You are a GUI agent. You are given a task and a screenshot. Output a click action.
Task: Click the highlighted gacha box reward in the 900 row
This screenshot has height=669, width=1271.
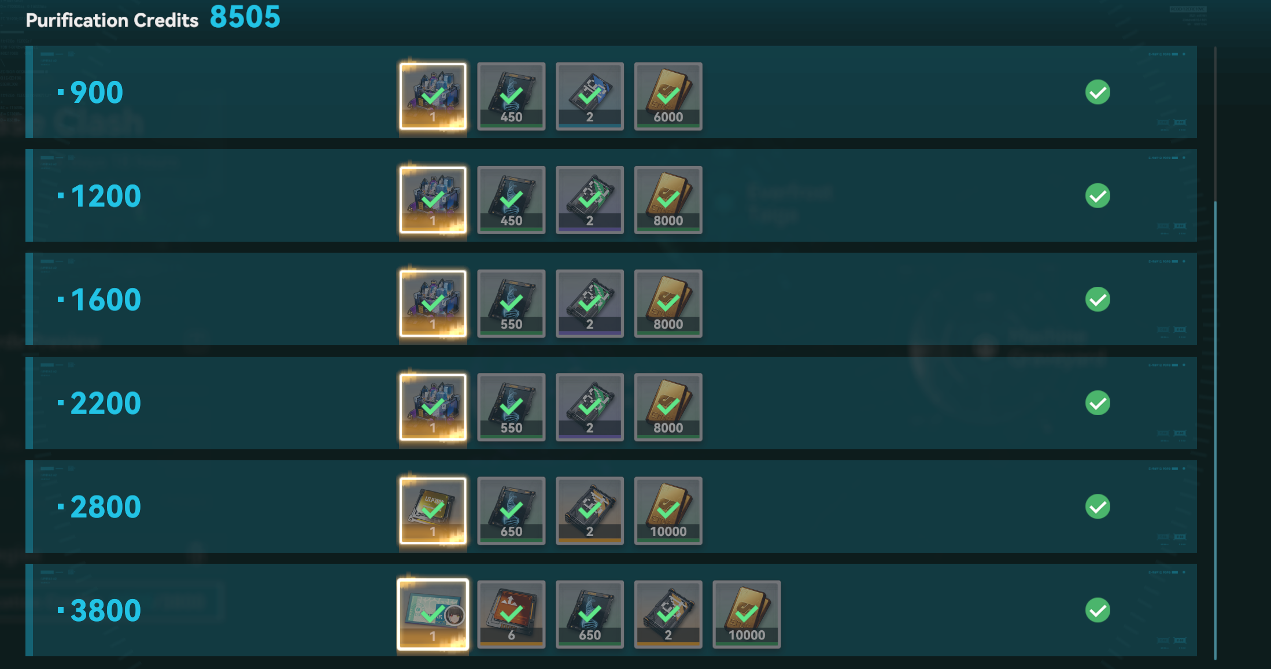433,96
